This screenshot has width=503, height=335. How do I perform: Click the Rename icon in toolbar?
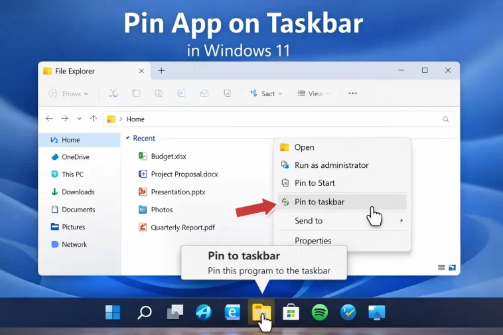181,94
